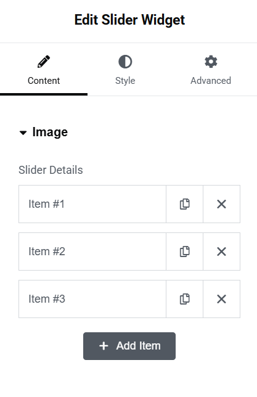257x397 pixels.
Task: Expand the Item #1 slider entry
Action: (92, 204)
